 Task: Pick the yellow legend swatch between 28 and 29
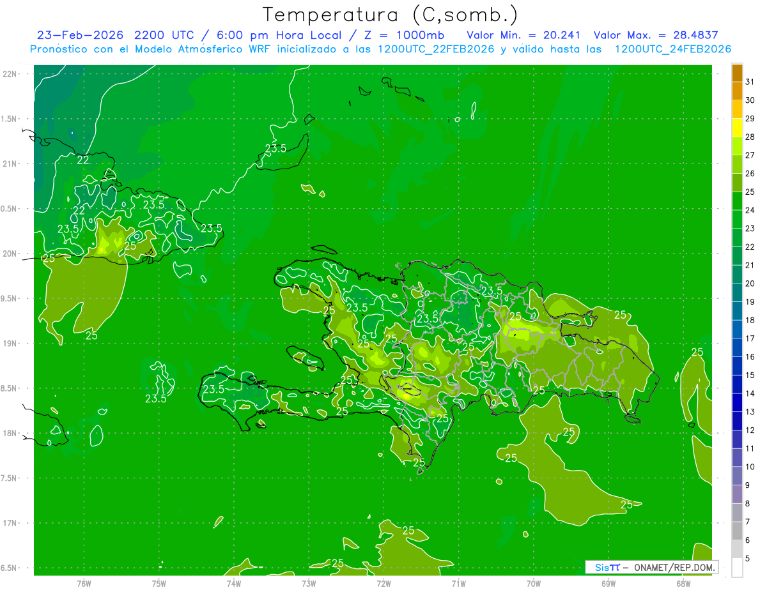click(737, 128)
